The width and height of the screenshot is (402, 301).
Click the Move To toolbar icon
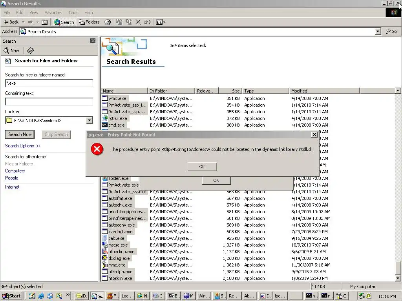click(119, 22)
